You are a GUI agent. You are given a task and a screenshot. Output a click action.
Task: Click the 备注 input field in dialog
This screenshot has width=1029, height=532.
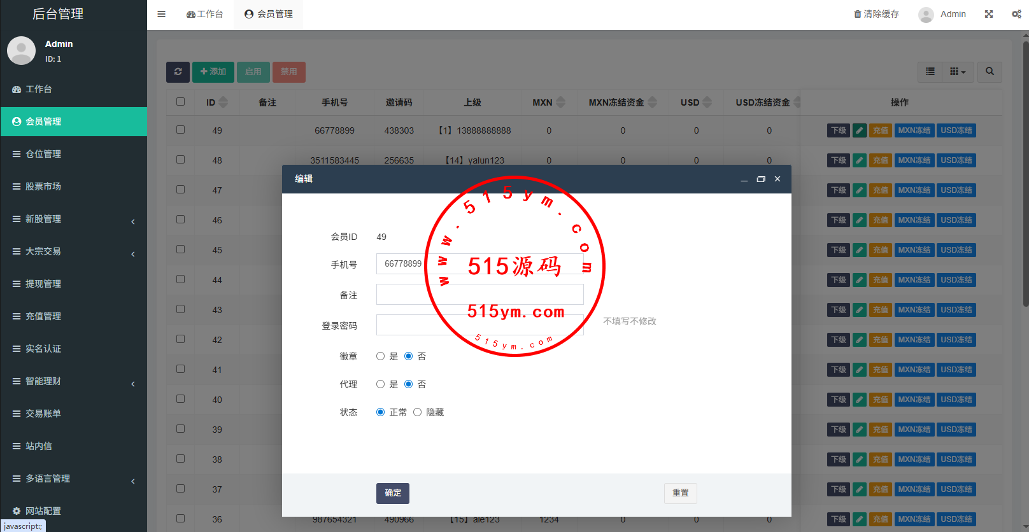(479, 295)
